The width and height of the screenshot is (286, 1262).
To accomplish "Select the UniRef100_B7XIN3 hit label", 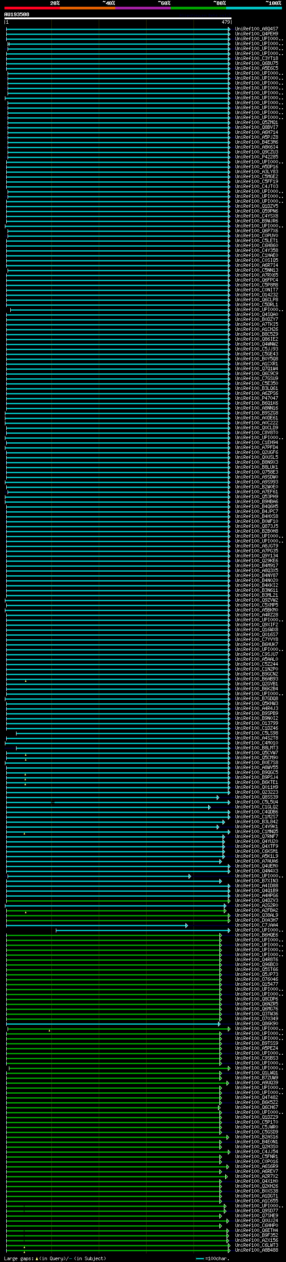I will (257, 881).
